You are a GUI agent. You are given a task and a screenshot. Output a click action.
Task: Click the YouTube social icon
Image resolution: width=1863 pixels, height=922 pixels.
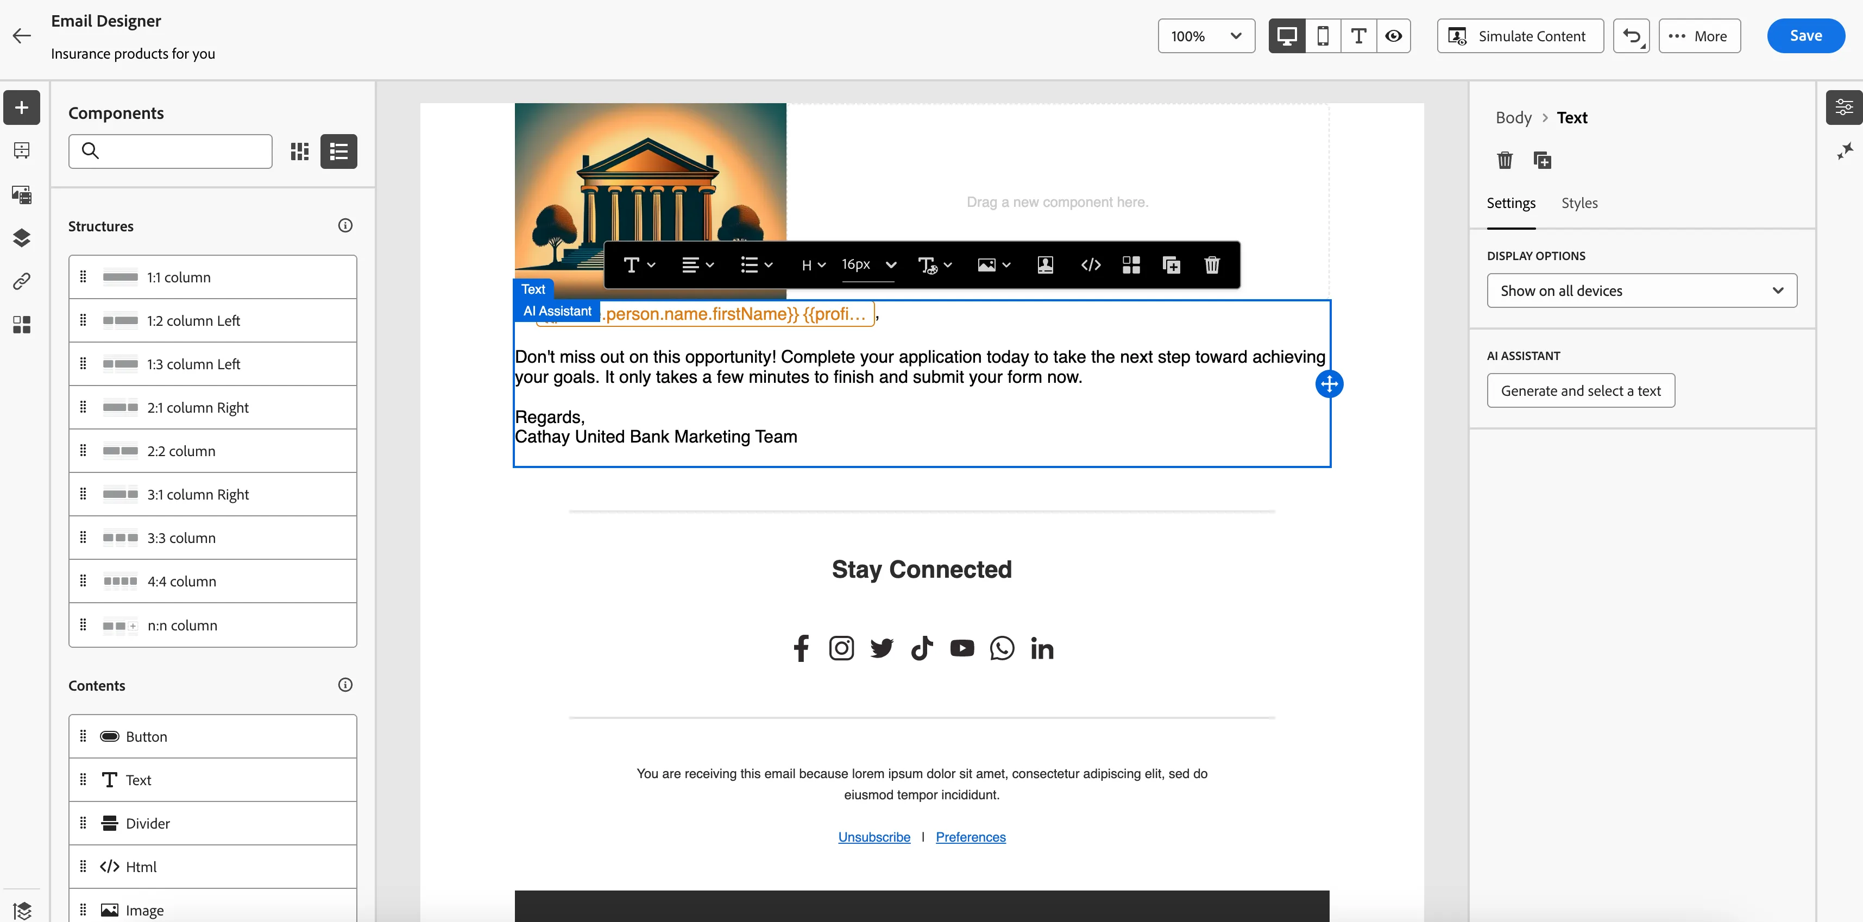(962, 648)
